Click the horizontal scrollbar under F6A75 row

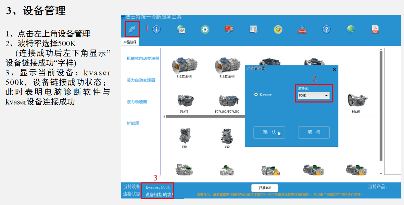(205, 117)
